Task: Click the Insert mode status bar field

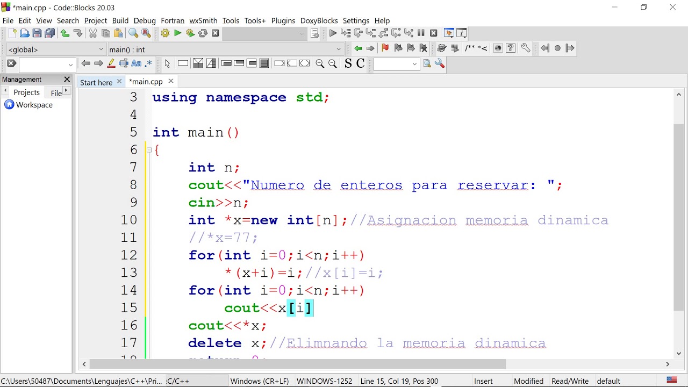Action: (484, 381)
